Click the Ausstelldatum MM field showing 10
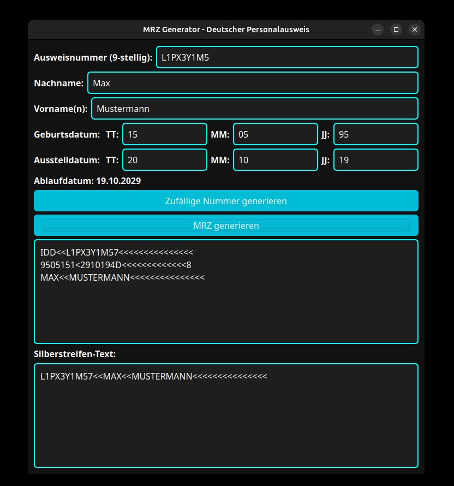Screen dimensions: 454x486 (276, 160)
